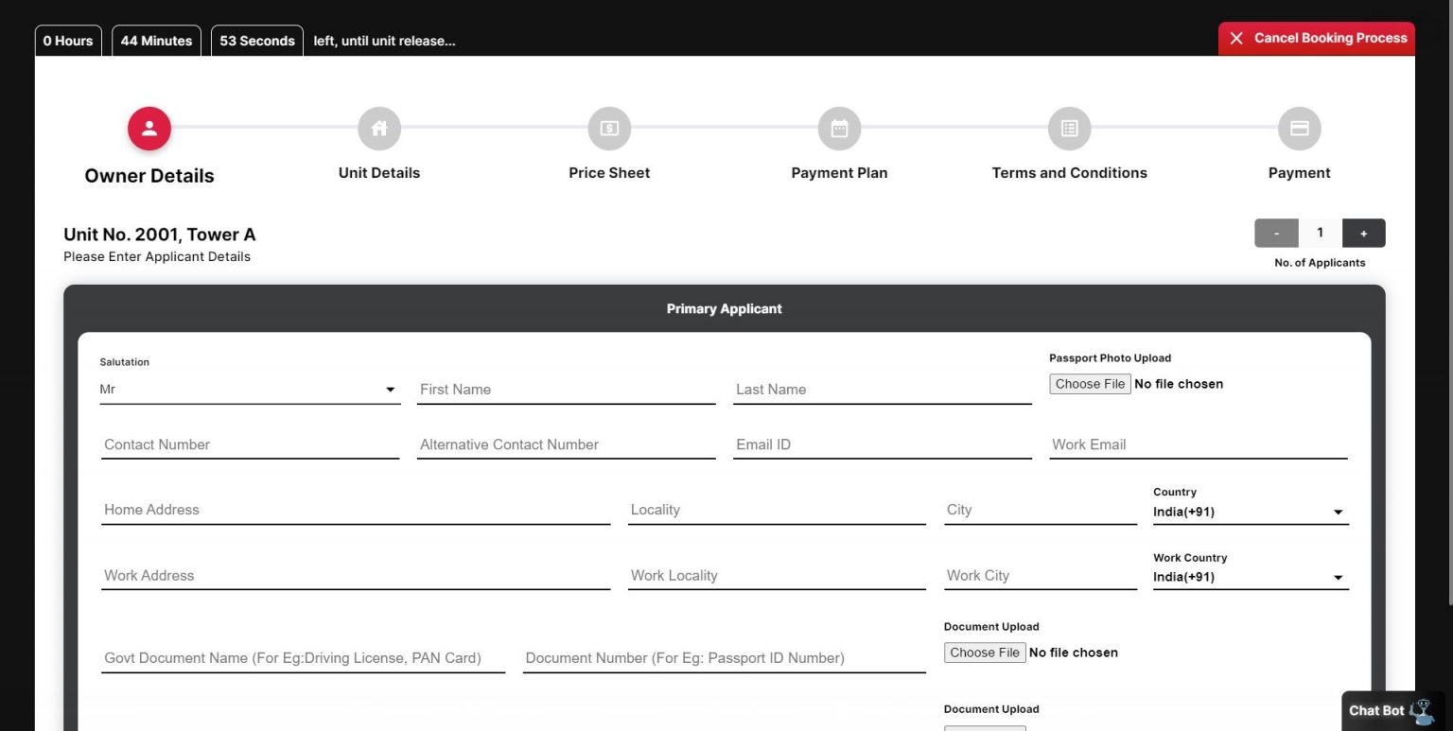This screenshot has height=731, width=1453.
Task: Open the Work Country dropdown
Action: pyautogui.click(x=1251, y=577)
